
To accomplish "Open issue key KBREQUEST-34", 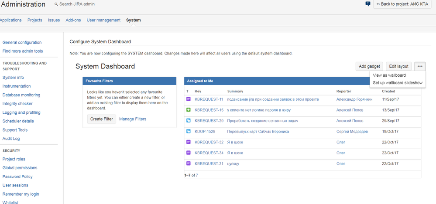I will pos(209,153).
